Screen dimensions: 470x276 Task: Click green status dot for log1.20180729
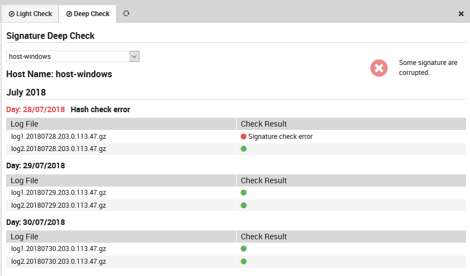click(x=243, y=193)
